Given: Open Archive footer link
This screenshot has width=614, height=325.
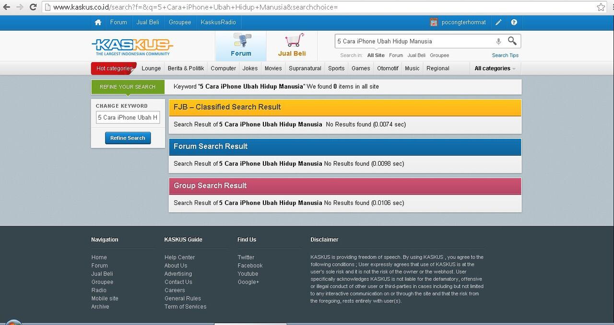Looking at the screenshot, I should tap(100, 307).
